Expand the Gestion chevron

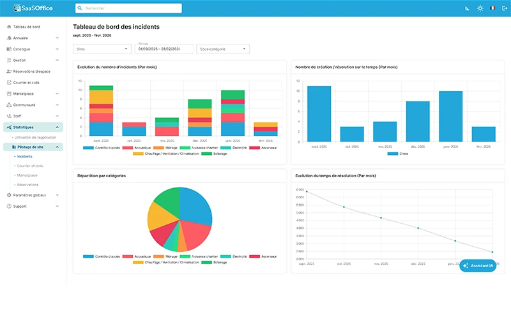pyautogui.click(x=57, y=60)
